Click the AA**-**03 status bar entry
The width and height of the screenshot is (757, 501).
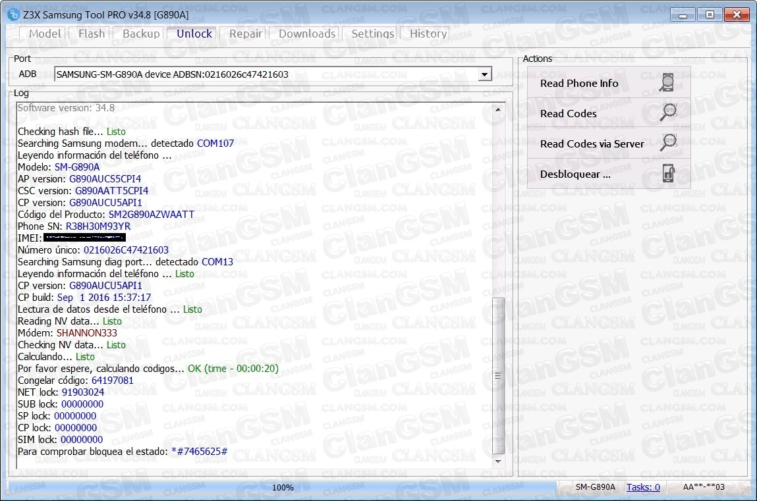pyautogui.click(x=704, y=487)
